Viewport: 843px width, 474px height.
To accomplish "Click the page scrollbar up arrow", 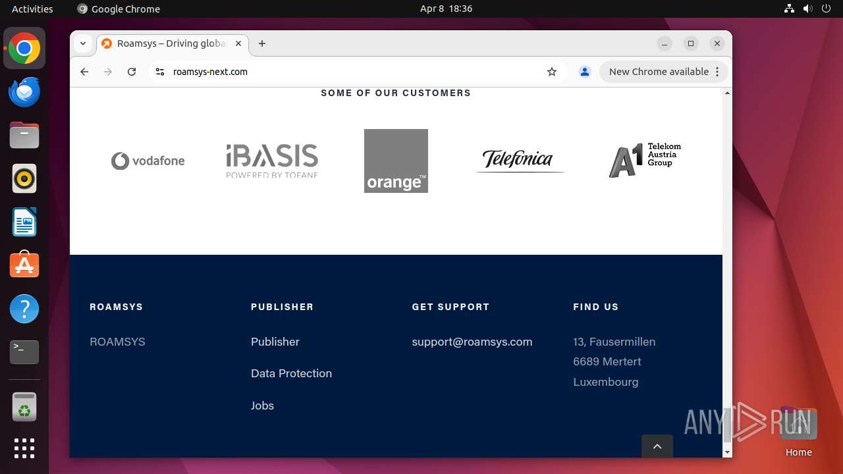I will point(727,93).
